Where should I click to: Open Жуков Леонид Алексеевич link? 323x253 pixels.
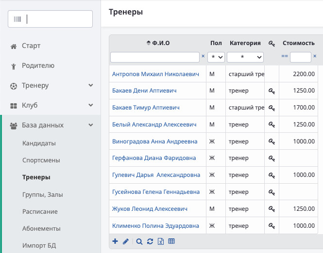point(150,209)
